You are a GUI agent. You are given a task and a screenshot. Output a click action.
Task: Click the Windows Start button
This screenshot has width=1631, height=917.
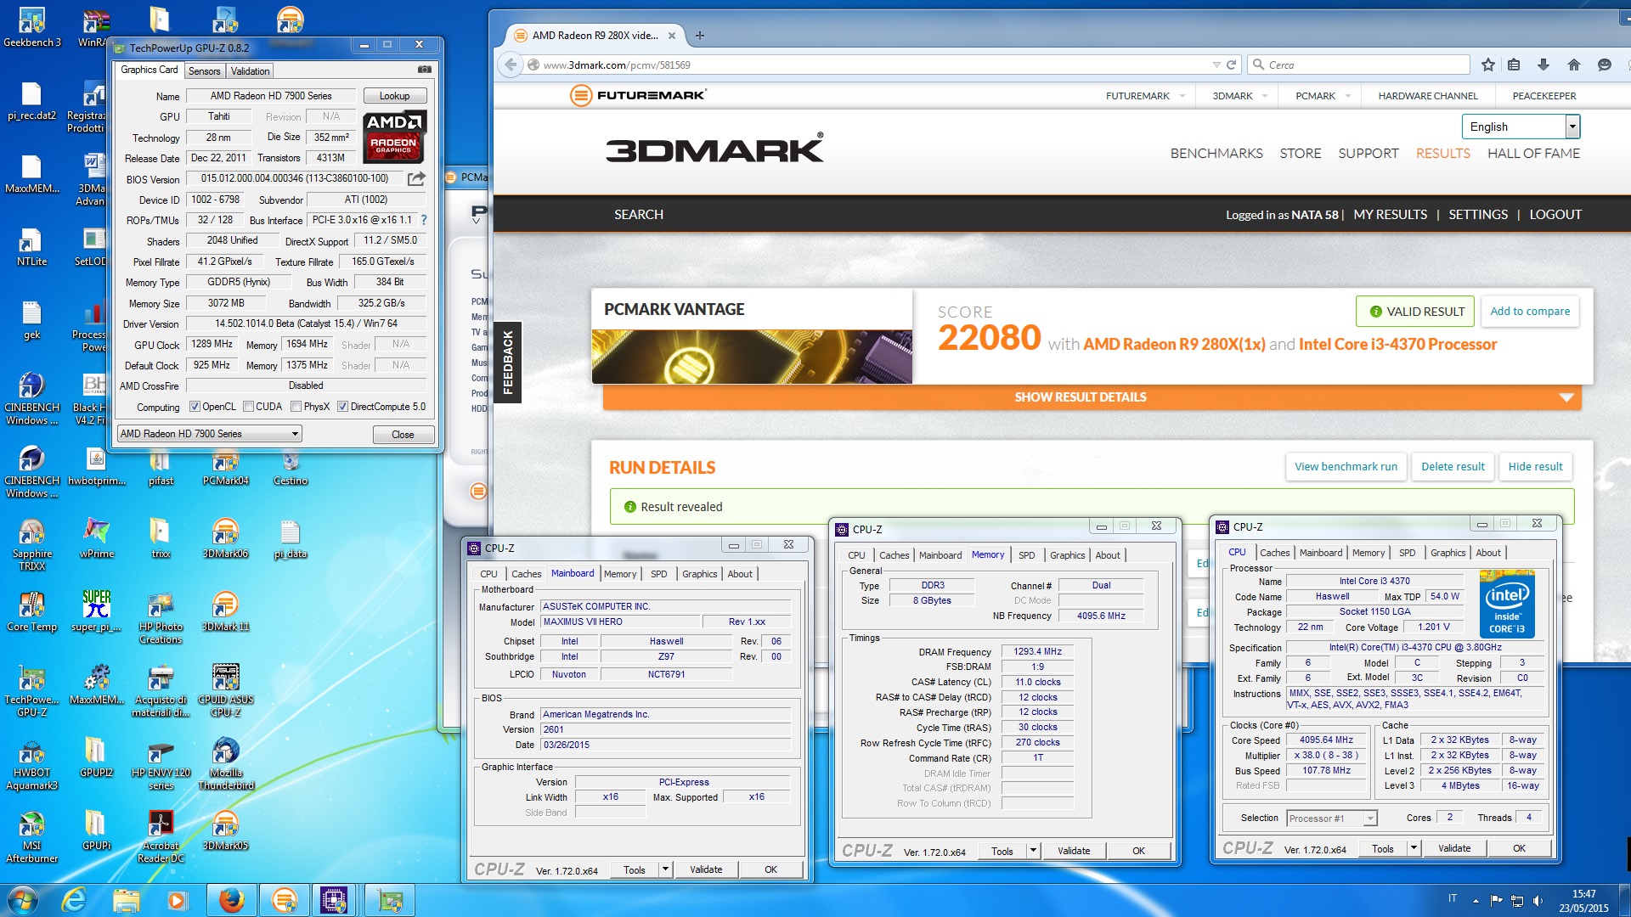[22, 900]
